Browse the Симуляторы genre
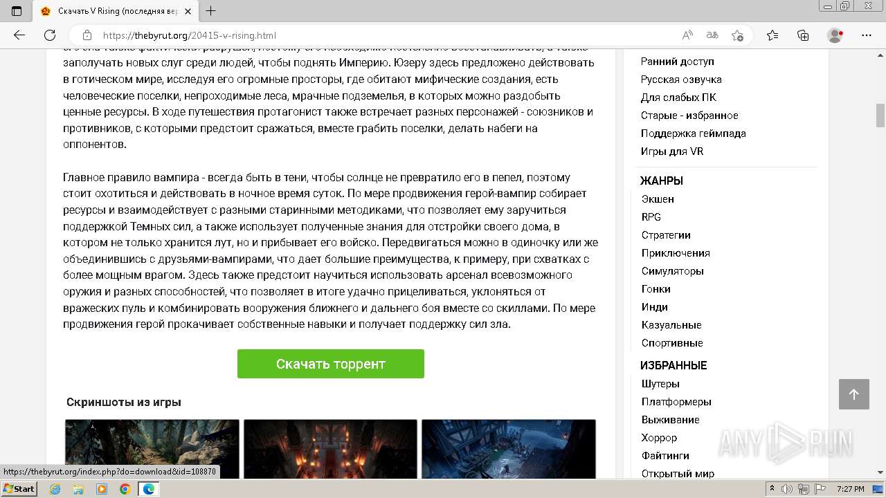 pos(672,271)
